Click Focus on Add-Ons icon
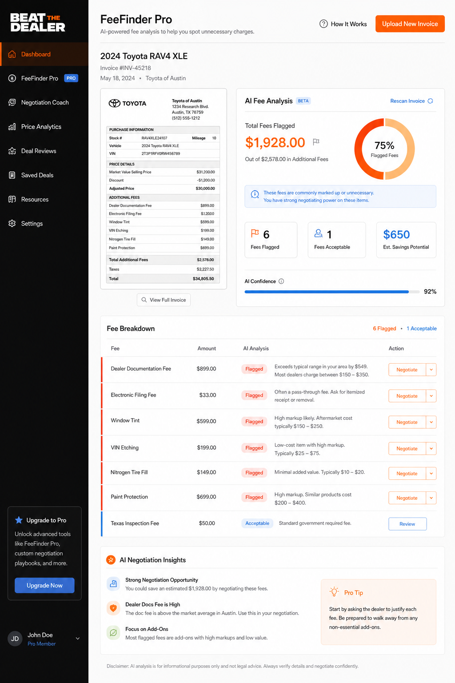The width and height of the screenshot is (455, 683). click(x=113, y=632)
